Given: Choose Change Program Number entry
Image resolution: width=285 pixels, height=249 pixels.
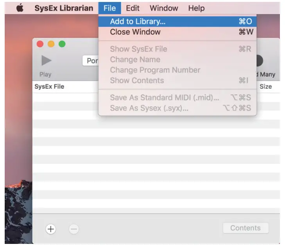Looking at the screenshot, I should tap(177, 70).
